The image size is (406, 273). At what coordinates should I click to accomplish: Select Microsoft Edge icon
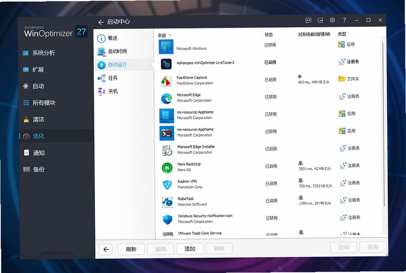pyautogui.click(x=166, y=98)
